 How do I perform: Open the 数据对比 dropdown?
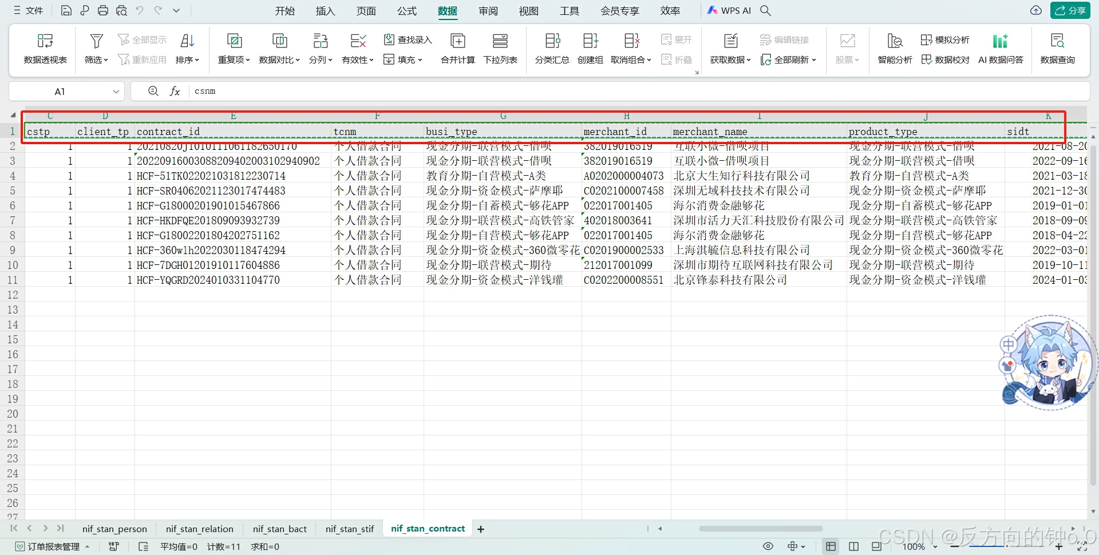point(279,48)
